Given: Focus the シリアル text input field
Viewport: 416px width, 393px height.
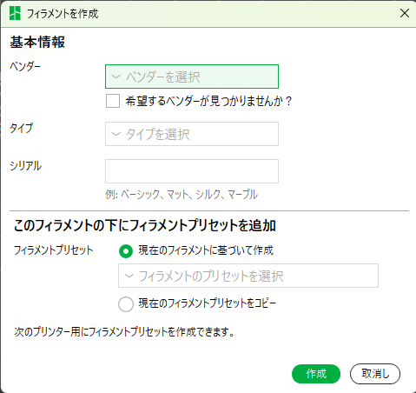Looking at the screenshot, I should coord(192,171).
